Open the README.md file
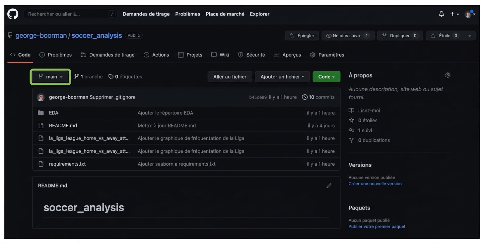The height and width of the screenshot is (243, 483). [x=63, y=126]
